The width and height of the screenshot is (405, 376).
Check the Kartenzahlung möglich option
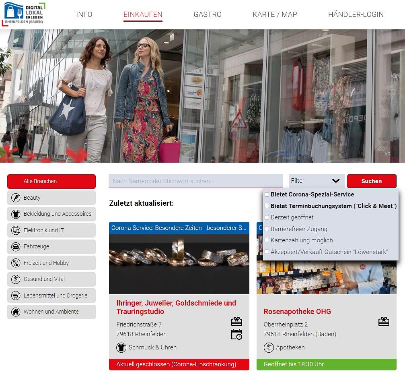(267, 240)
